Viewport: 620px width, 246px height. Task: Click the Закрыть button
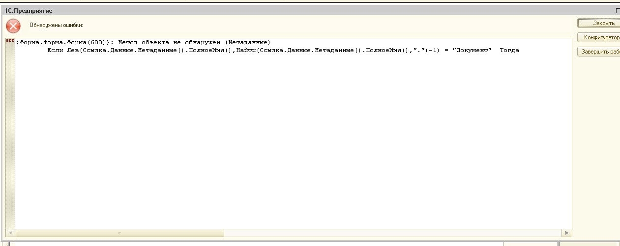598,23
